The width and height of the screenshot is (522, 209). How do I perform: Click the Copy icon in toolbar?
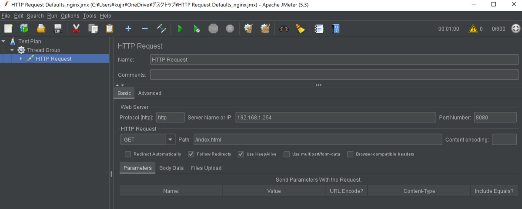[x=93, y=29]
